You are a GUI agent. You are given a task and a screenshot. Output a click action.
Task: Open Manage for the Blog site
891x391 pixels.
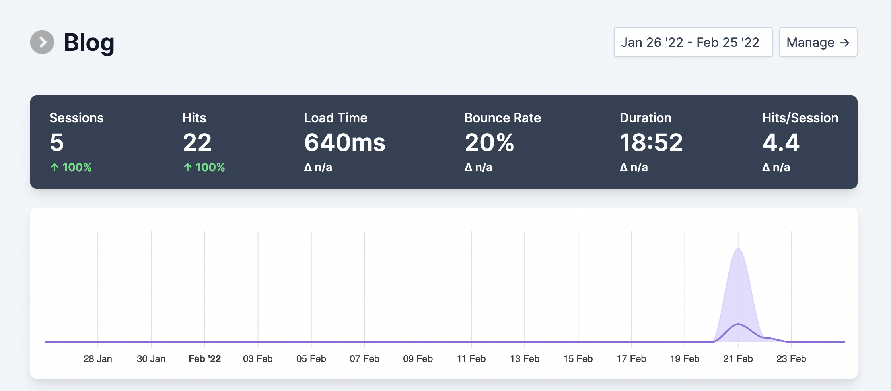coord(818,42)
